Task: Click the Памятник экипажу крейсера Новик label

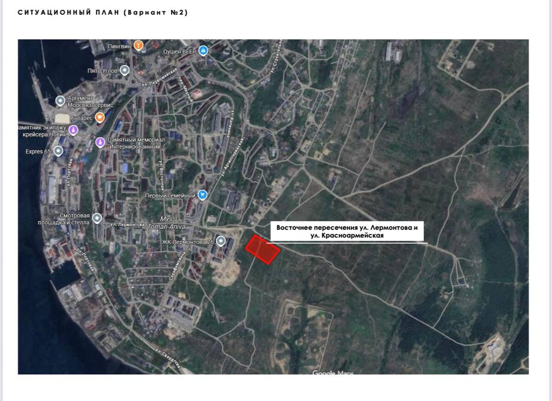Action: pos(42,131)
